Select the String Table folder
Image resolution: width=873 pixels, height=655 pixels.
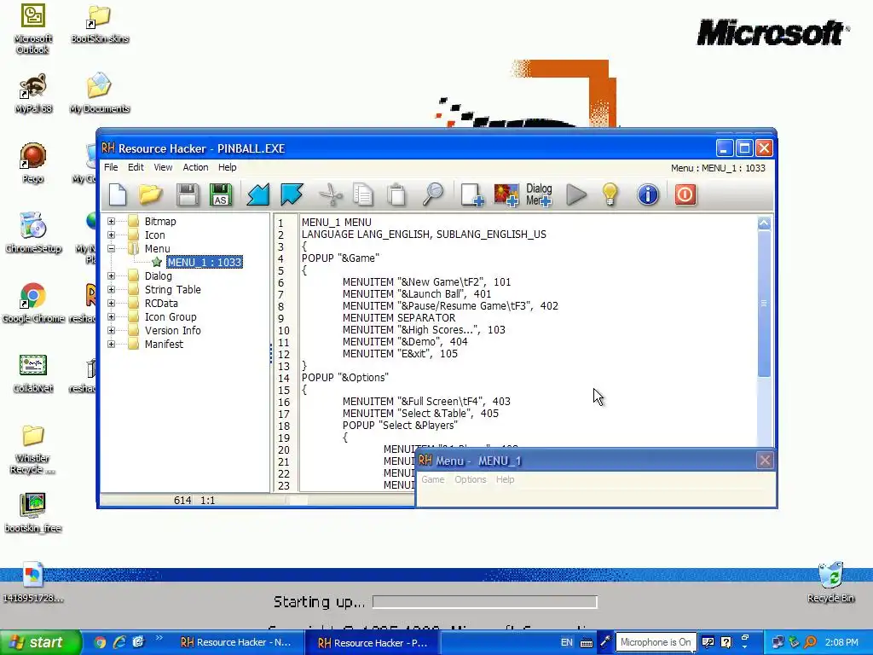pos(172,290)
